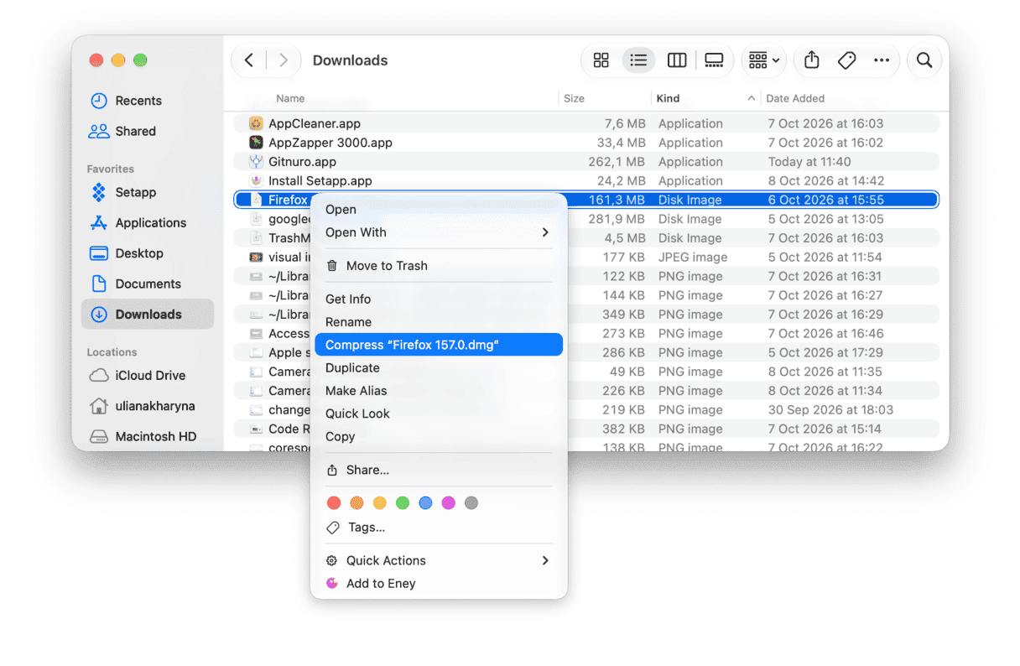Choose Make Alias
Screen dimensions: 1020x666
pos(439,391)
